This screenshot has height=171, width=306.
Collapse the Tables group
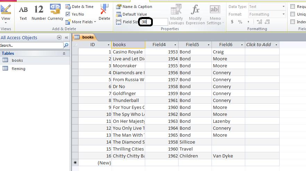coord(64,53)
